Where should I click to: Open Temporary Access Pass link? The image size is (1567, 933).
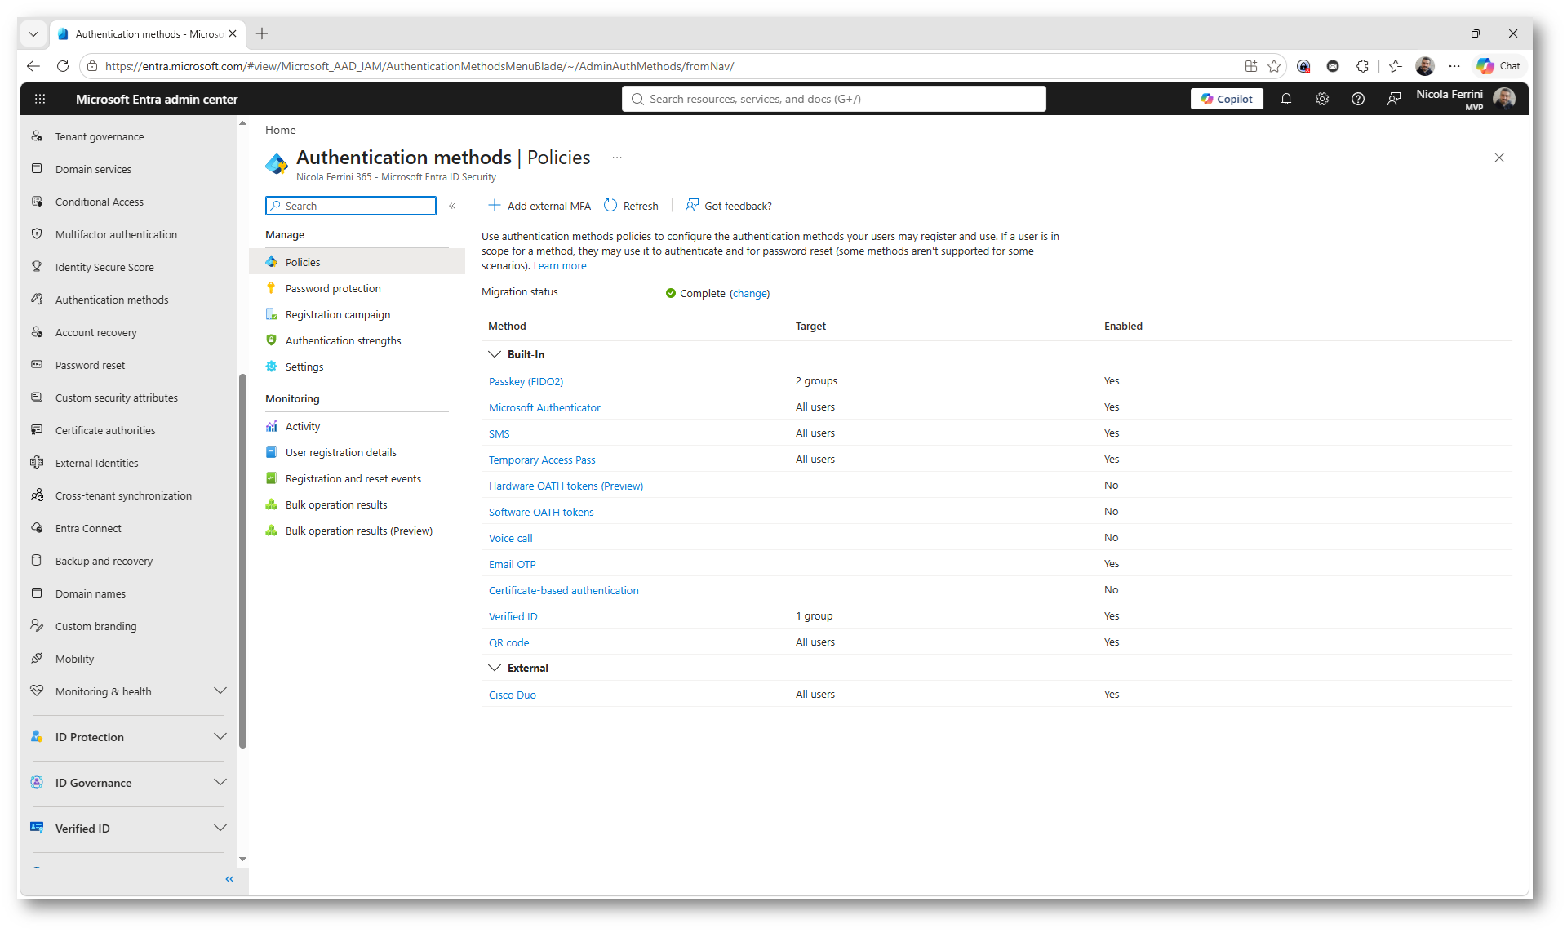542,460
